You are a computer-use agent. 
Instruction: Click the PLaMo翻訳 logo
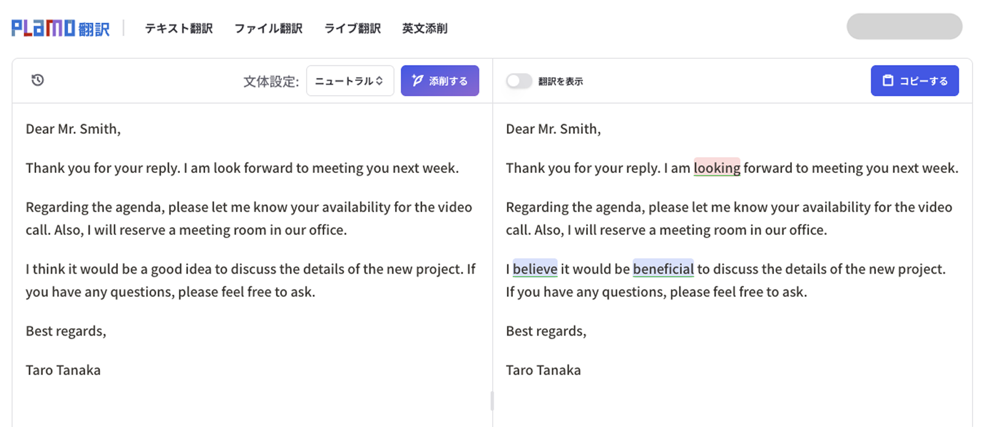(60, 28)
